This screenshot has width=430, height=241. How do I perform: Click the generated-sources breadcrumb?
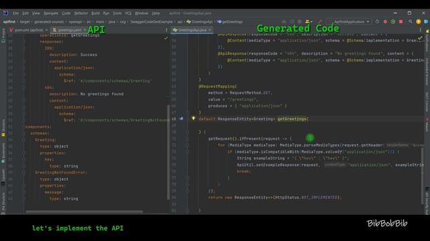click(49, 22)
